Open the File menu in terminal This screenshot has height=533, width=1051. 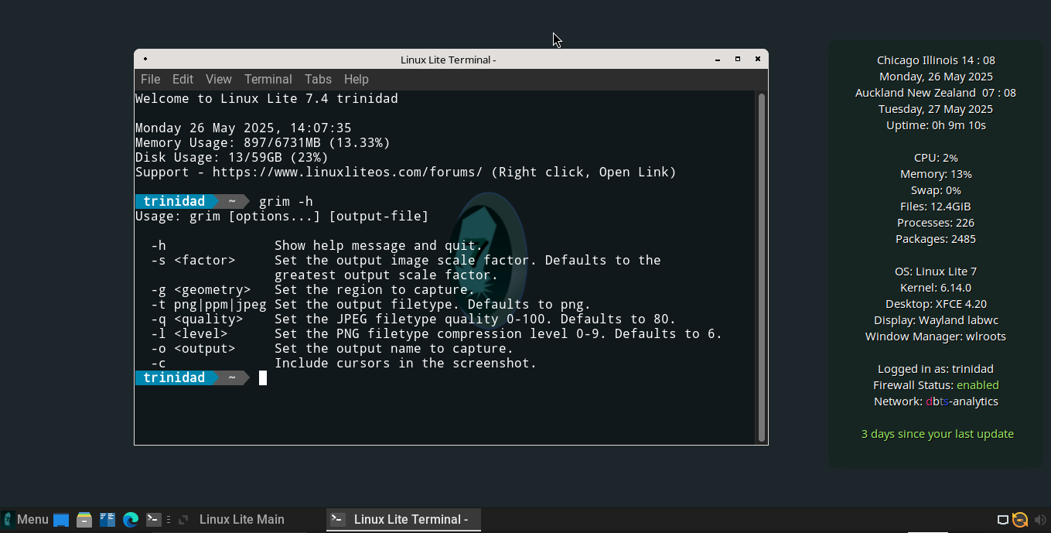click(150, 79)
